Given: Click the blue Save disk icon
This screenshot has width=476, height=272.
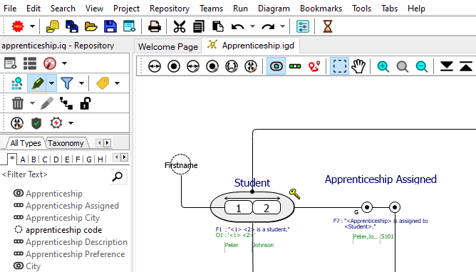Looking at the screenshot, I should tap(110, 26).
